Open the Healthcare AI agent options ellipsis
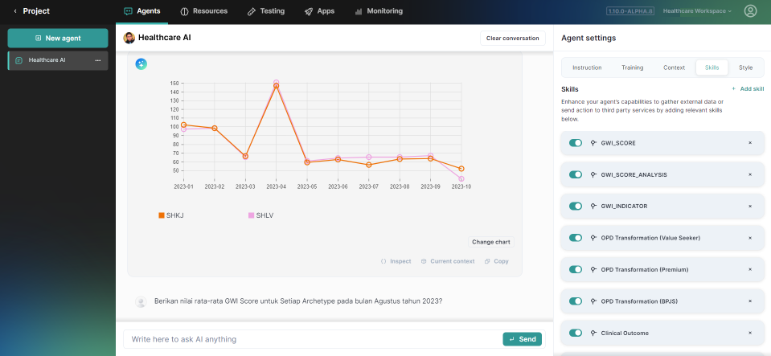 [98, 60]
